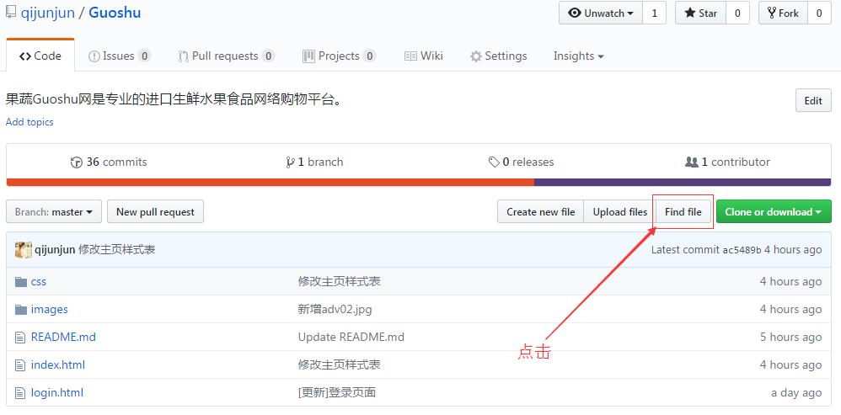Screen dimensions: 841x415
Task: Open the login.html file
Action: (x=56, y=393)
